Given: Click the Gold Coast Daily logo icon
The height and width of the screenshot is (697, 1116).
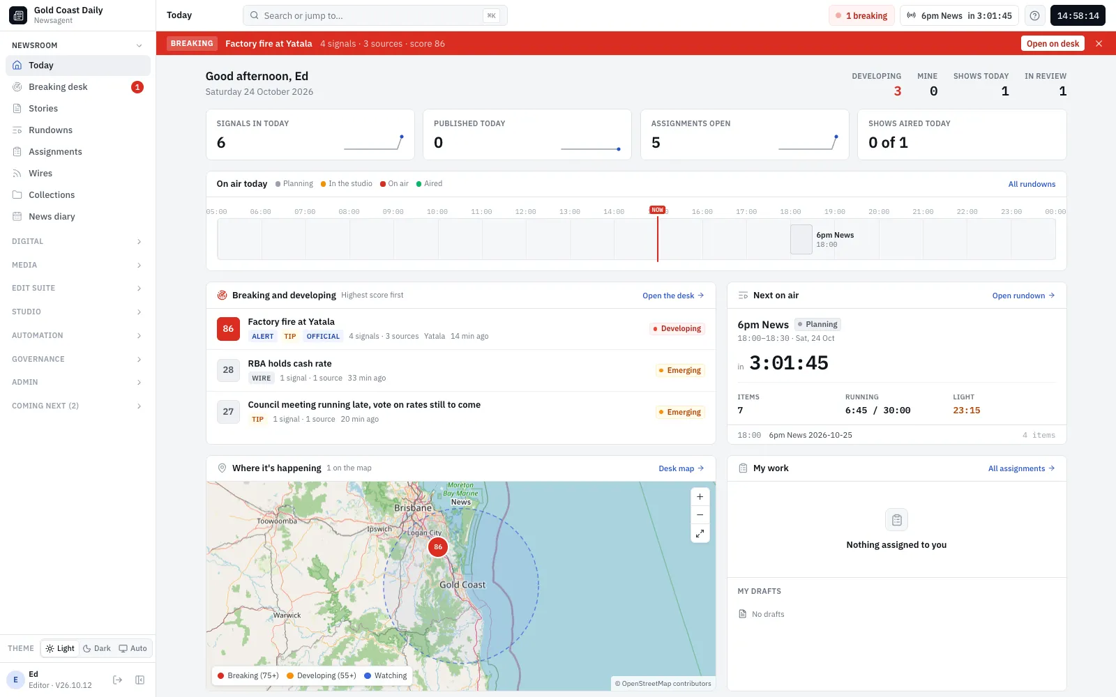Looking at the screenshot, I should coord(18,15).
